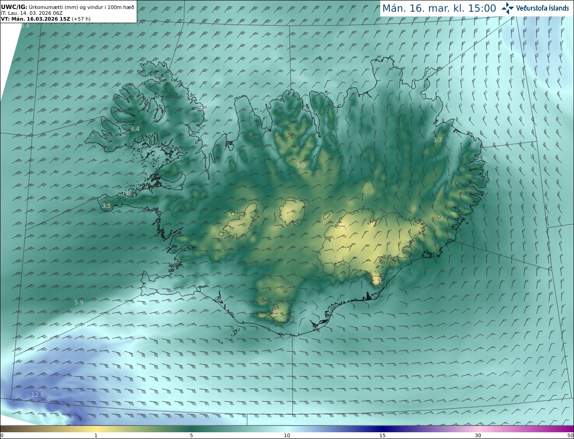Click the 'IT: Lau. 14. 03. 2026 06Z' line
The image size is (574, 439).
[32, 13]
